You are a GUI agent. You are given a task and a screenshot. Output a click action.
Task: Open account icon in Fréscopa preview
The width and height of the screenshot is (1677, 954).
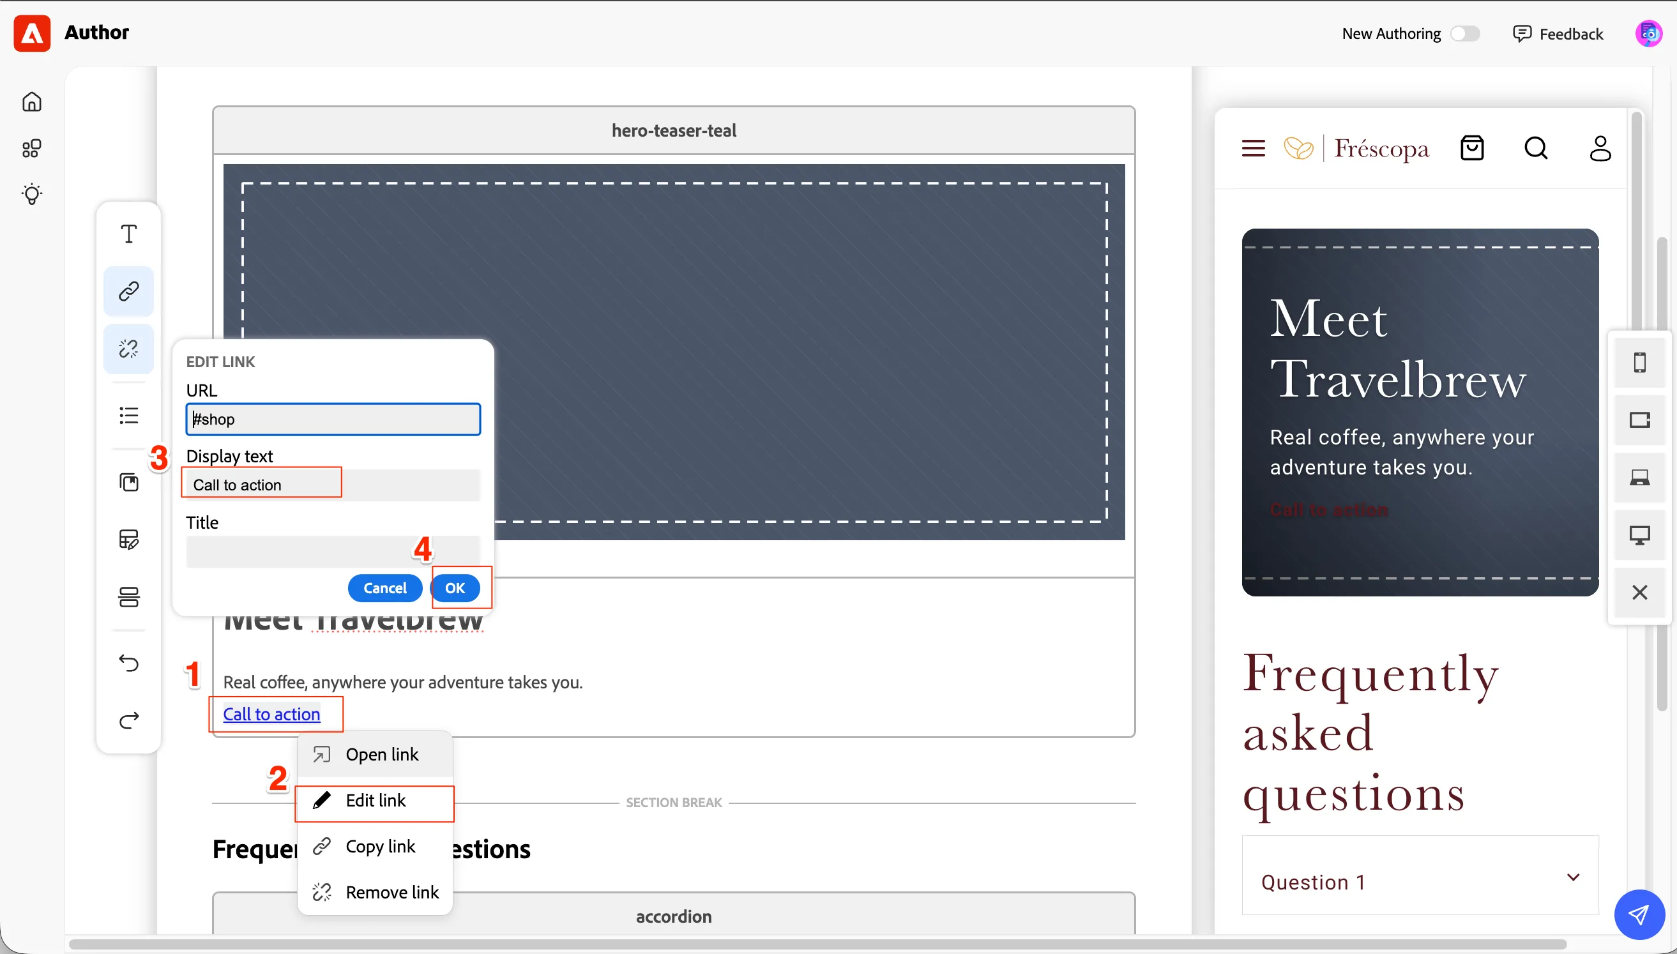[1600, 148]
